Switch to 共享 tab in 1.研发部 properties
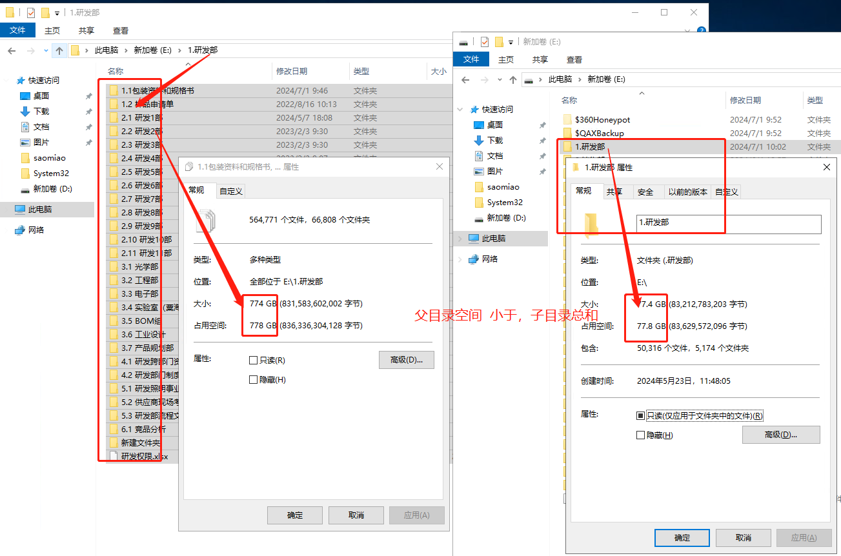This screenshot has height=556, width=841. [x=614, y=192]
